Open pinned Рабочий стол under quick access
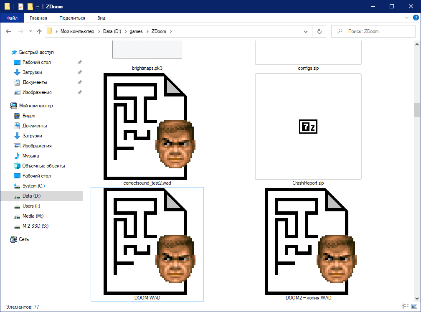The height and width of the screenshot is (312, 421). pos(36,62)
